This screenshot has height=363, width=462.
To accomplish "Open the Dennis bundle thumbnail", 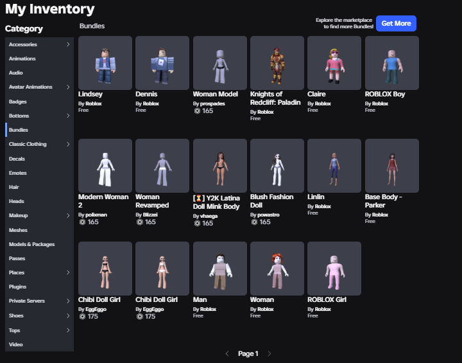I will [162, 63].
